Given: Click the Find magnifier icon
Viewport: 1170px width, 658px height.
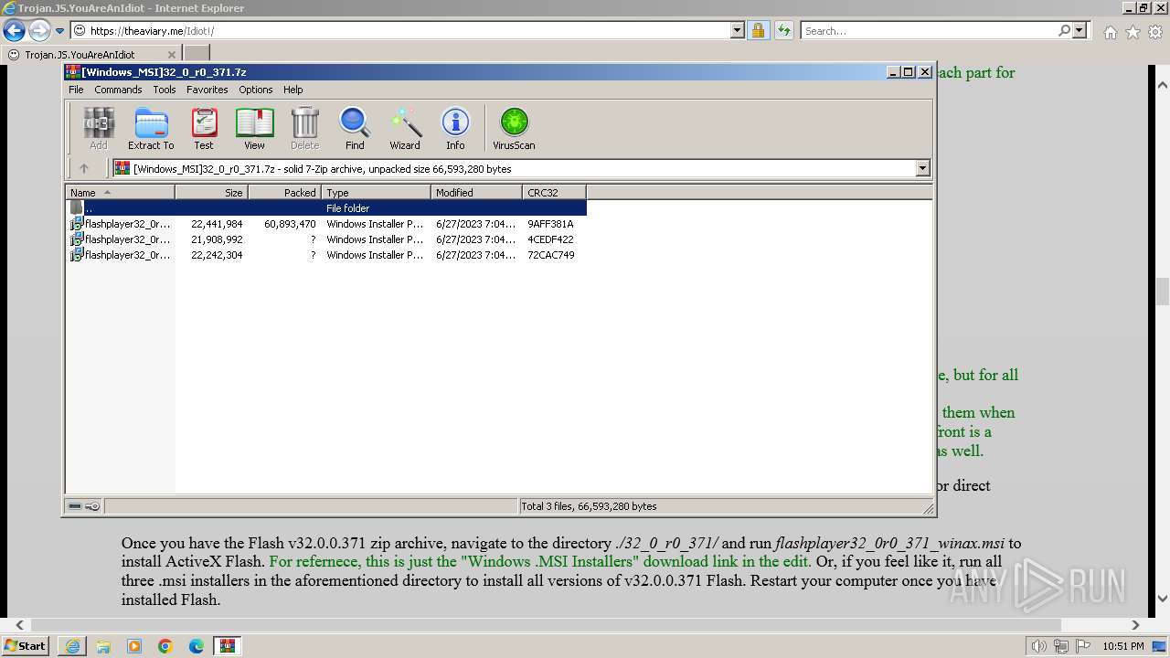Looking at the screenshot, I should tap(355, 128).
